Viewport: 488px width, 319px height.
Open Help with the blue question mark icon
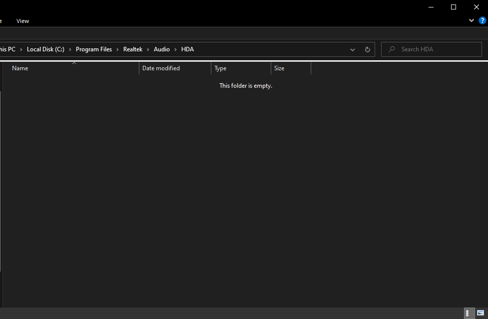click(x=482, y=20)
